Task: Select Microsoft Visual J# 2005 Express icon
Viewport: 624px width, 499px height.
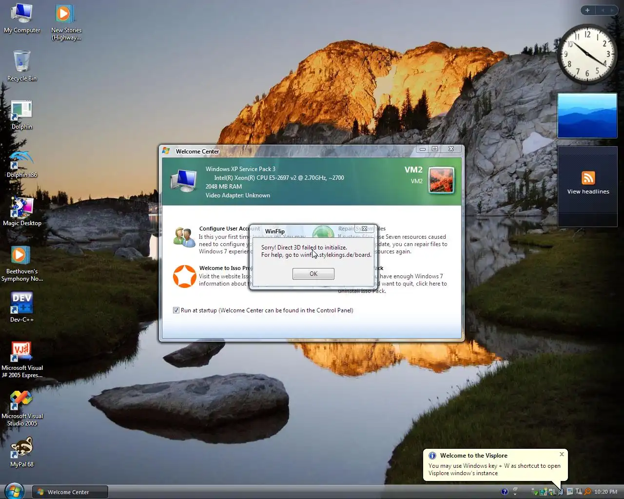Action: 22,360
